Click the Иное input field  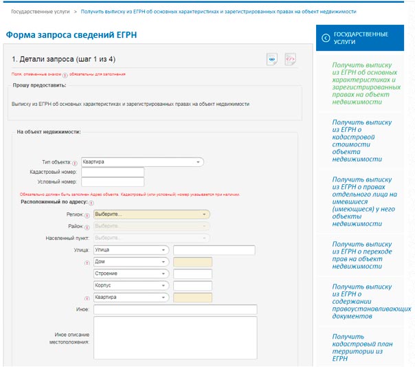click(x=175, y=309)
